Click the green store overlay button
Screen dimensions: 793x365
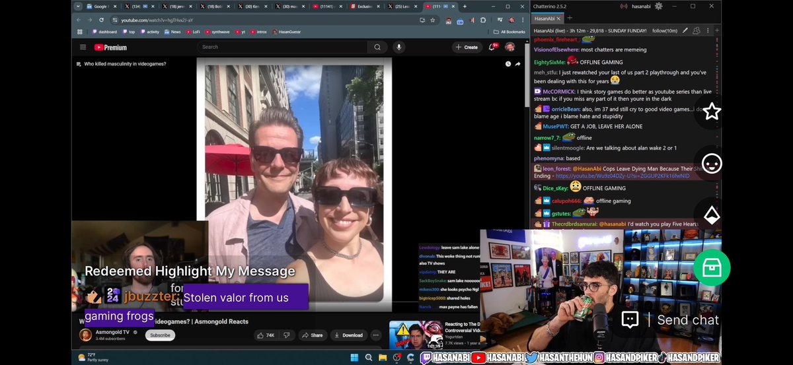tap(711, 267)
